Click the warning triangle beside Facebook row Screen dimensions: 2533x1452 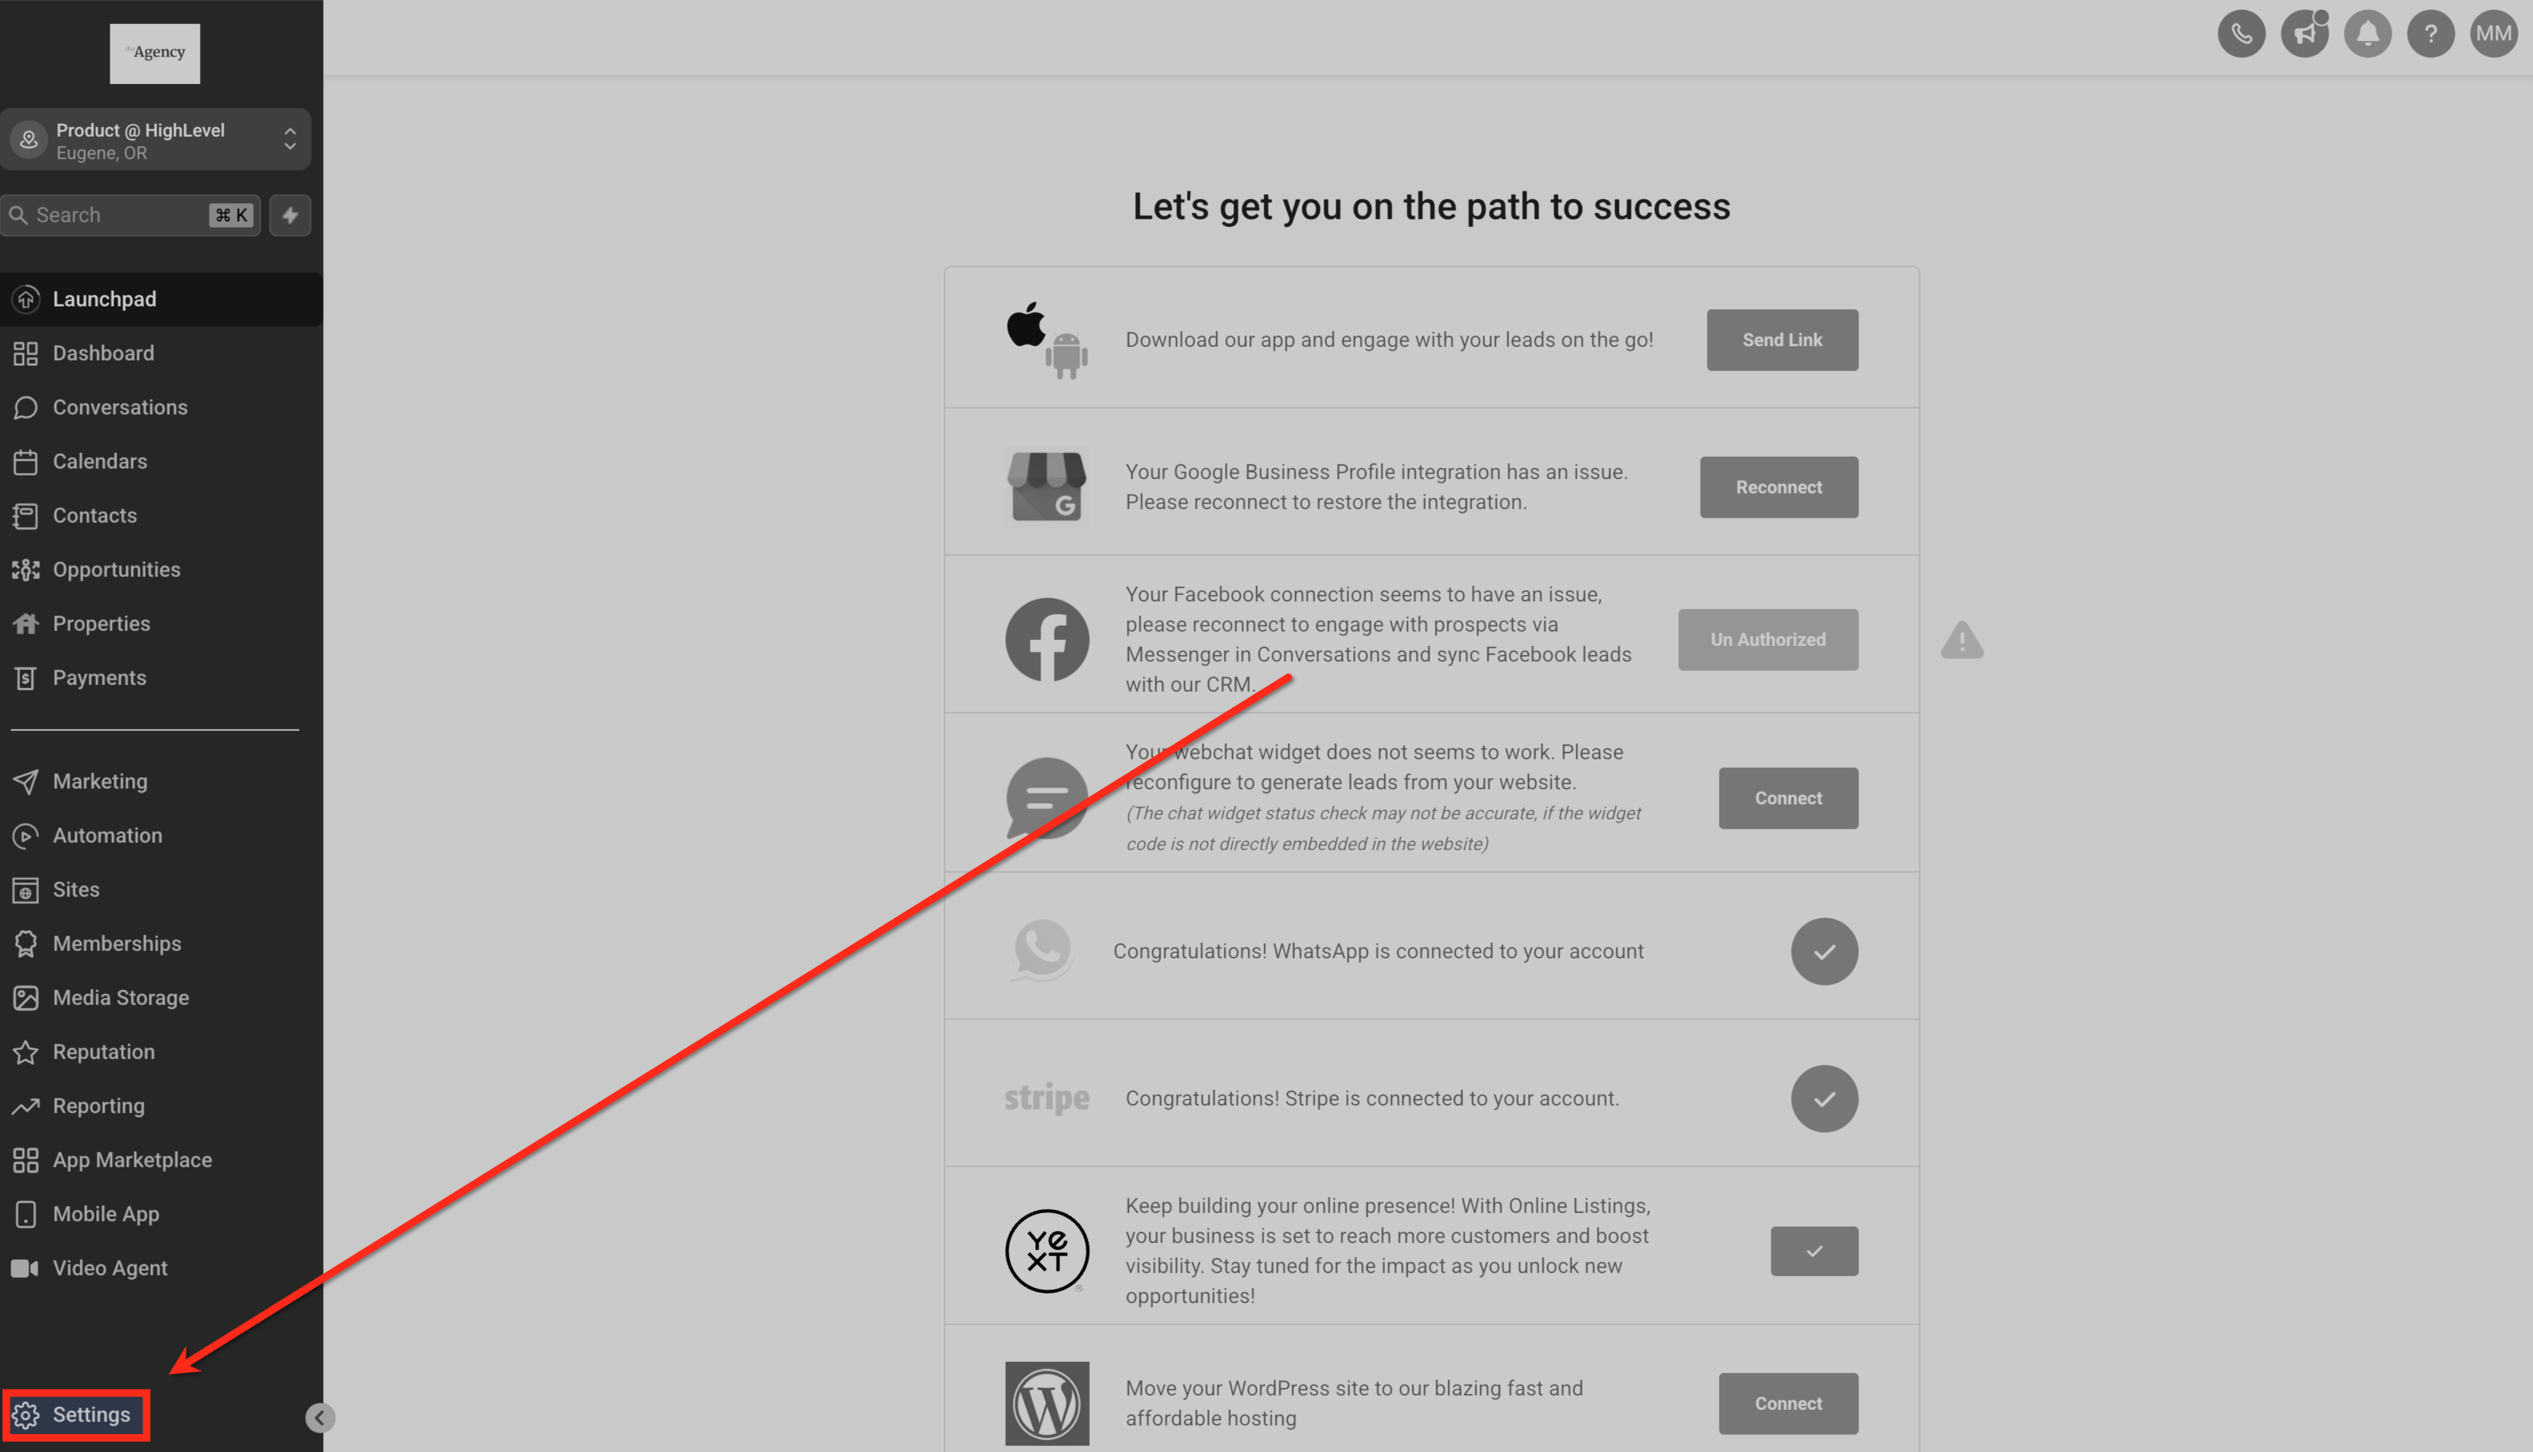1961,640
